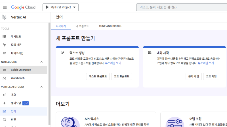Click the project selector dots icon
This screenshot has width=227, height=127.
click(47, 7)
